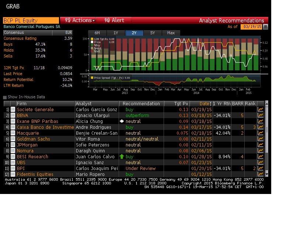
Task: Toggle the 12M Tgt Px legend series
Action: pos(92,39)
